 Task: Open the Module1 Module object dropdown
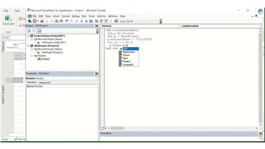(96, 78)
